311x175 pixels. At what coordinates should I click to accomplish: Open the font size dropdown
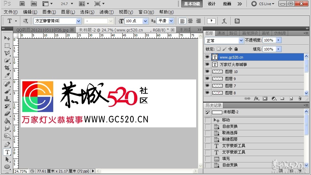pos(145,21)
